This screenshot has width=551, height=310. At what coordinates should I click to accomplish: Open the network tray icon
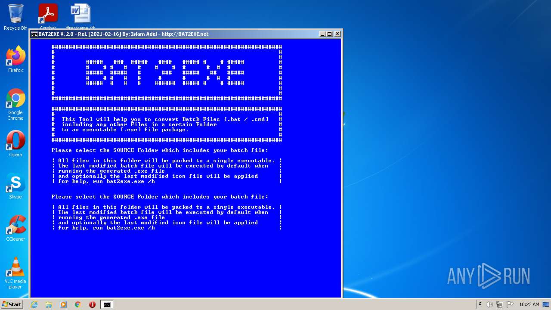point(500,304)
